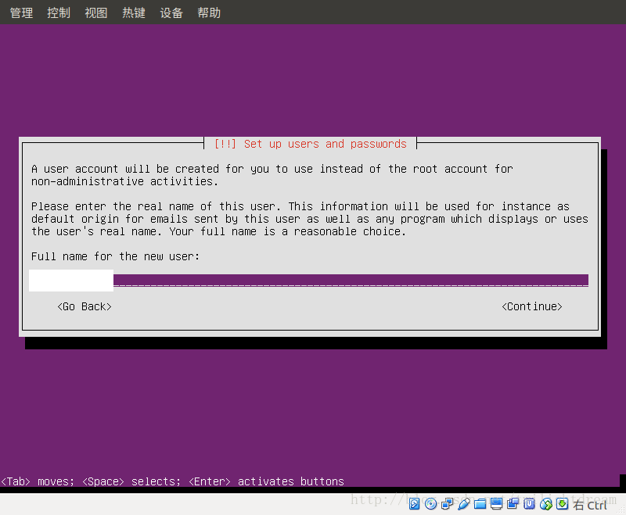Click the mouse integration status icon
The width and height of the screenshot is (626, 515).
click(x=545, y=503)
